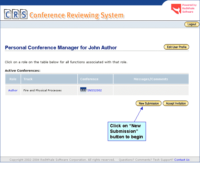The image size is (200, 173).
Task: Click the Powered by RedWhale Software text
Action: pyautogui.click(x=189, y=8)
